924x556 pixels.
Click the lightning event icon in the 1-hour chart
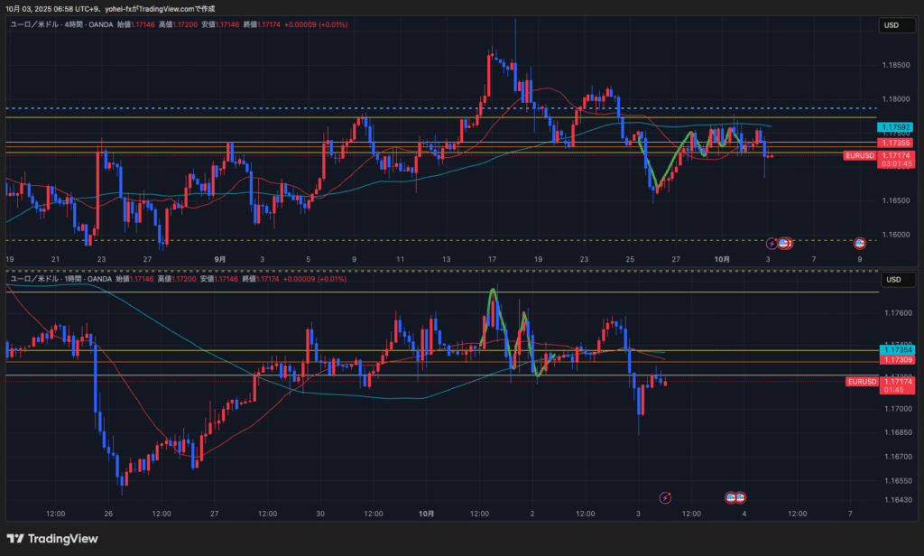pyautogui.click(x=666, y=497)
